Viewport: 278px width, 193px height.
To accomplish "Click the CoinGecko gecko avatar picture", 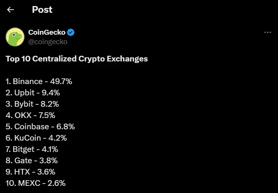I will pos(15,37).
